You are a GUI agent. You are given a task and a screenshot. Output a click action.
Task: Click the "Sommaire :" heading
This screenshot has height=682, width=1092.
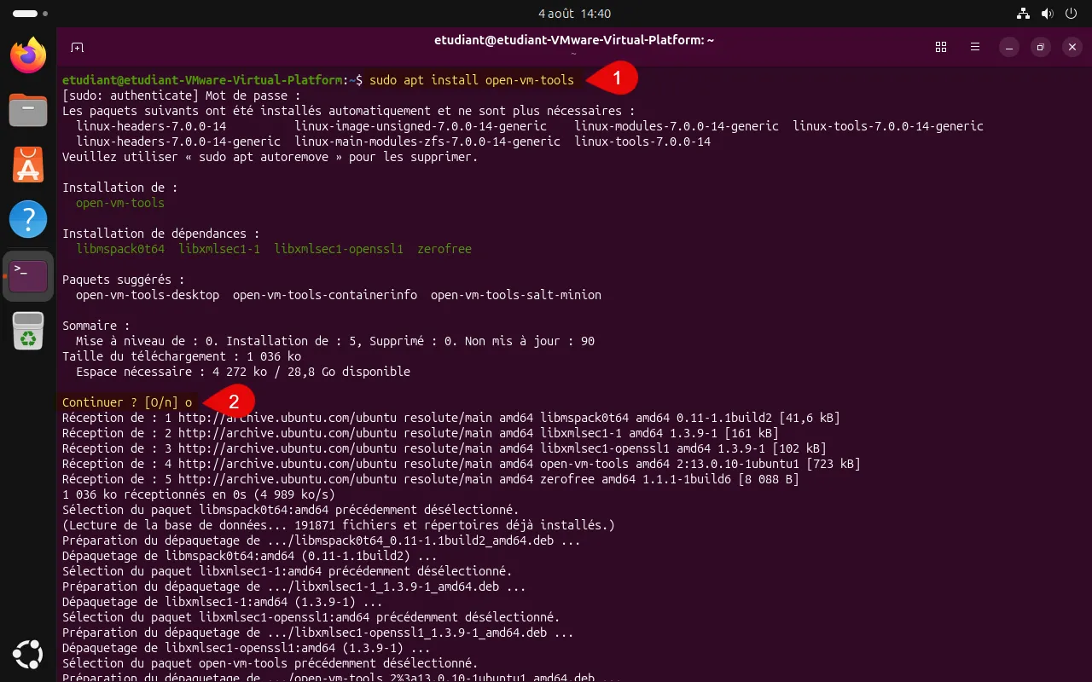click(x=96, y=326)
